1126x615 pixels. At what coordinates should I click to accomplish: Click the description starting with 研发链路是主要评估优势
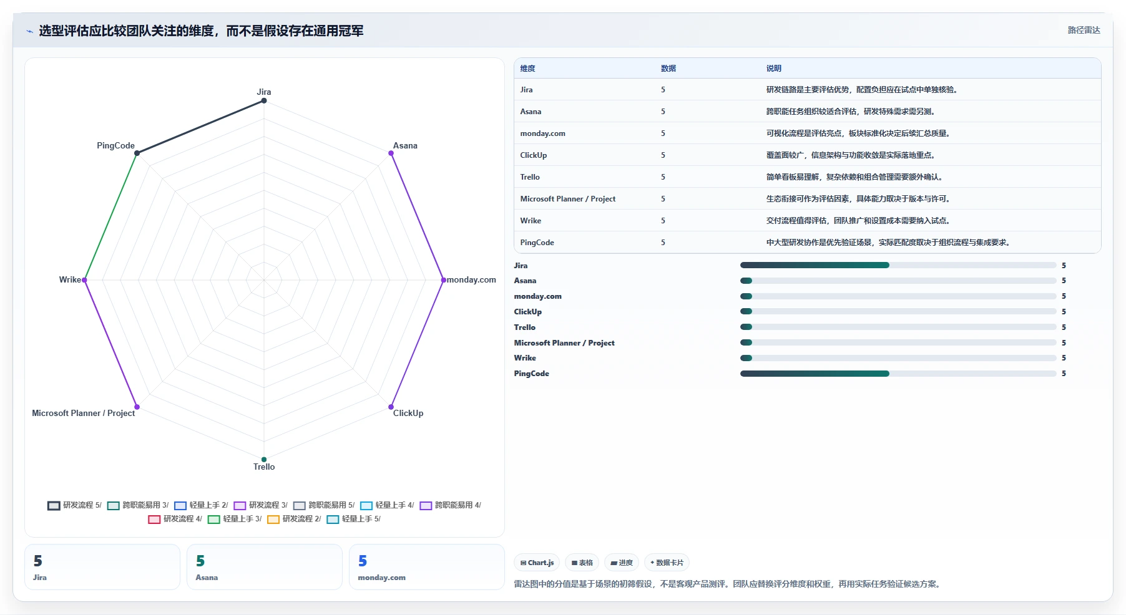coord(862,90)
